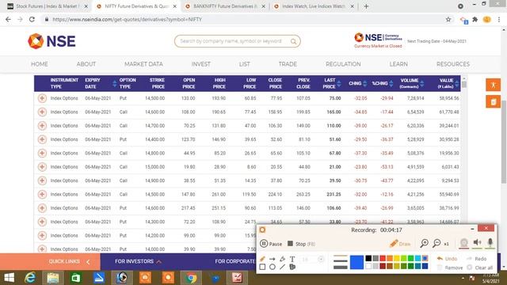
Task: Open the REGULATION menu
Action: tap(343, 64)
